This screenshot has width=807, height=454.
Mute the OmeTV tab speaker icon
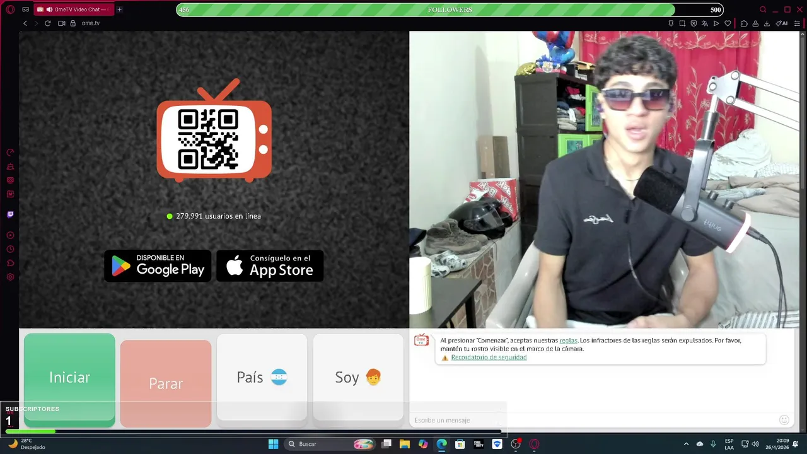coord(49,9)
